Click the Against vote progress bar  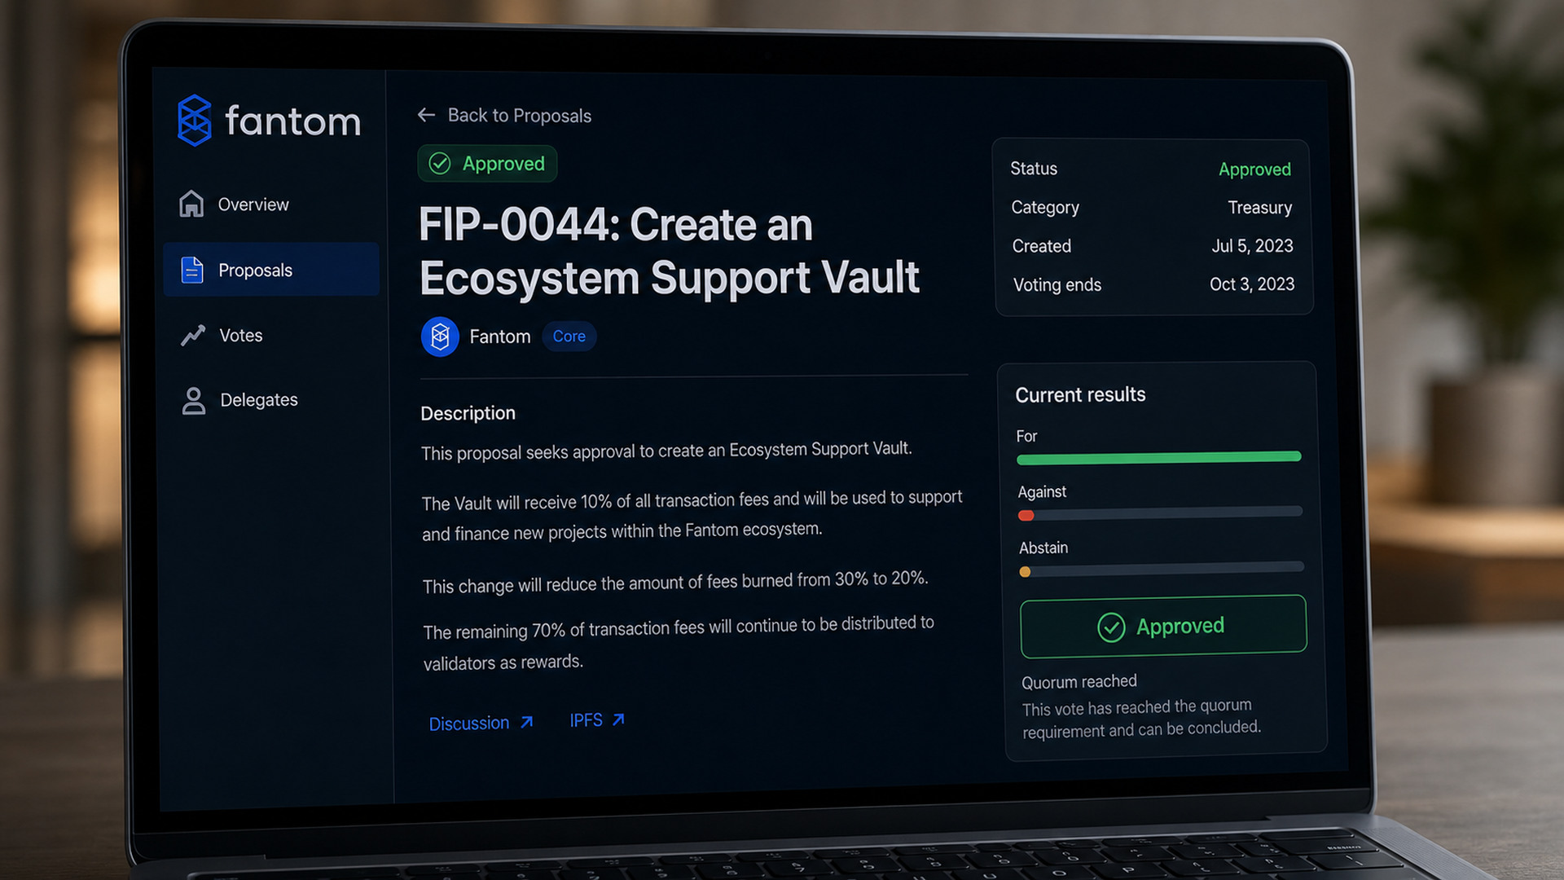tap(1160, 513)
